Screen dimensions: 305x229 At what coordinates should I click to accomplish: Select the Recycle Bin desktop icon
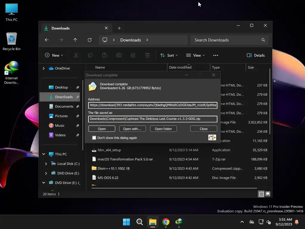(12, 41)
